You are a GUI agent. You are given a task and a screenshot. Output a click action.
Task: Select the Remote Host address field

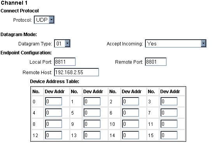click(x=77, y=72)
